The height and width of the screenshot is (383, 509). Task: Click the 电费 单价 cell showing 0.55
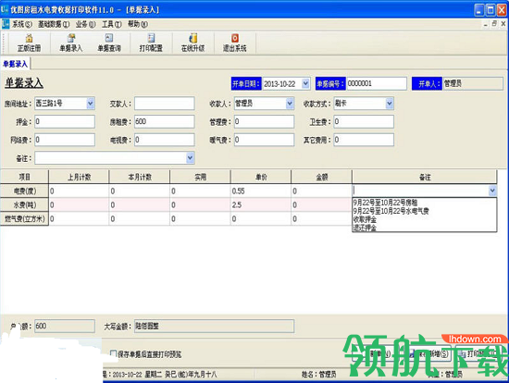pyautogui.click(x=261, y=191)
